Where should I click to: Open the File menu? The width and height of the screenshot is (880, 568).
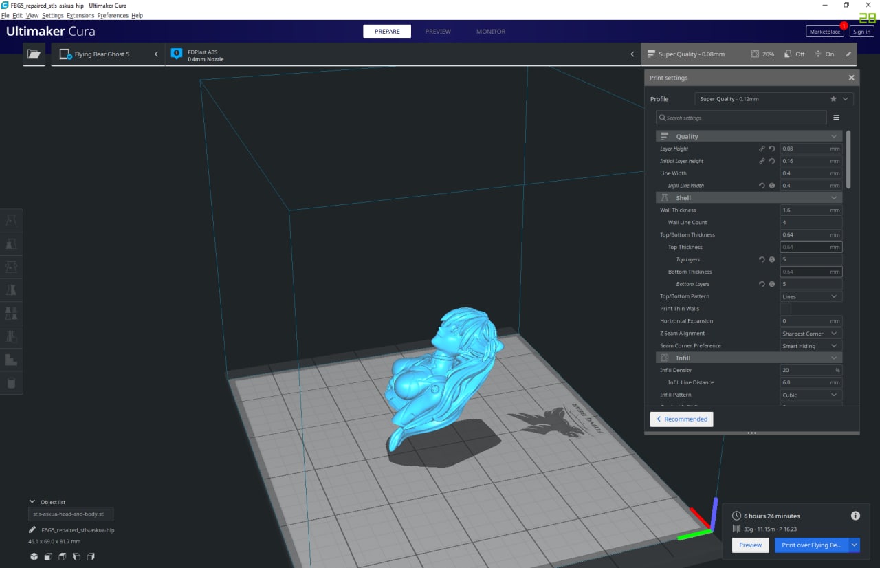pos(5,15)
